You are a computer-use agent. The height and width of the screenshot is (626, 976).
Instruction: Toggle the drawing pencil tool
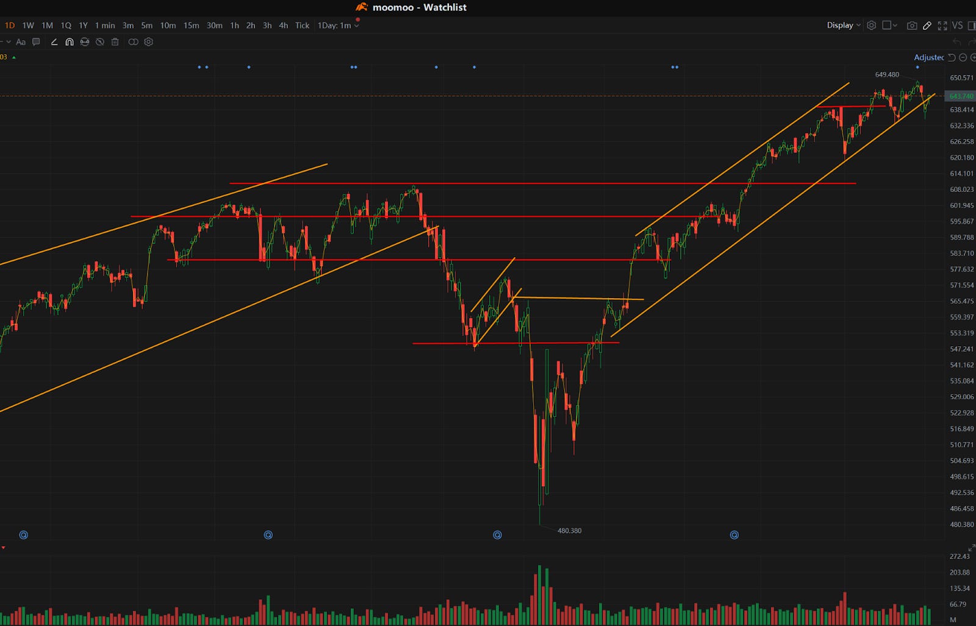click(927, 26)
